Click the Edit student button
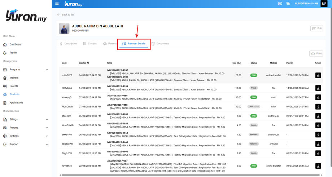The width and height of the screenshot is (332, 177). (316, 28)
